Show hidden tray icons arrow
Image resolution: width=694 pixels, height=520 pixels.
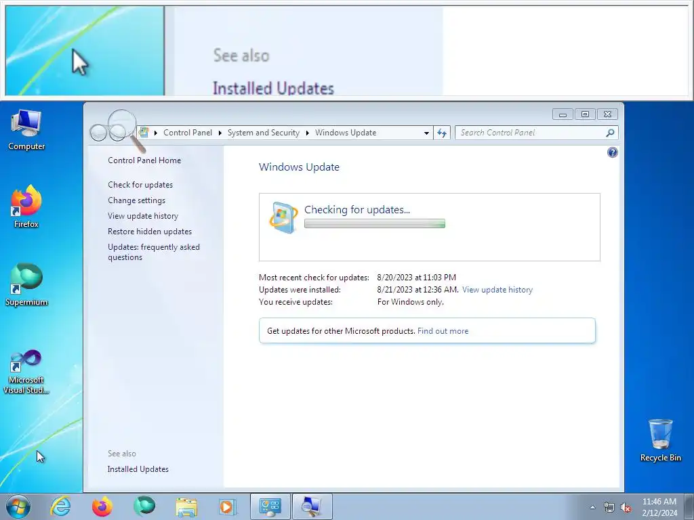pyautogui.click(x=592, y=507)
